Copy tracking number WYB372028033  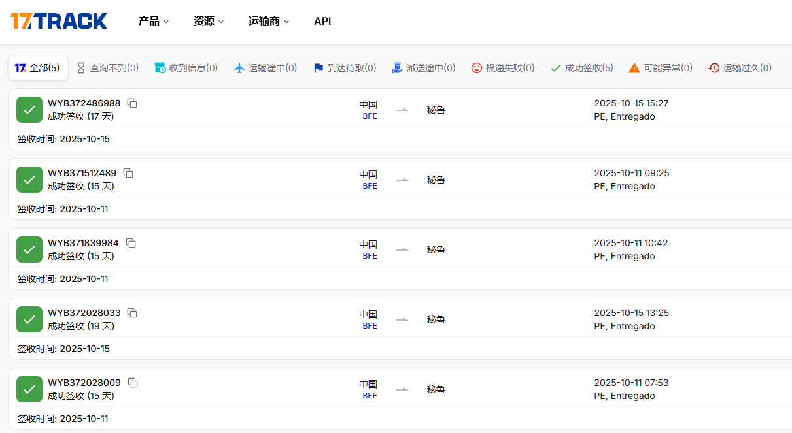click(x=132, y=313)
